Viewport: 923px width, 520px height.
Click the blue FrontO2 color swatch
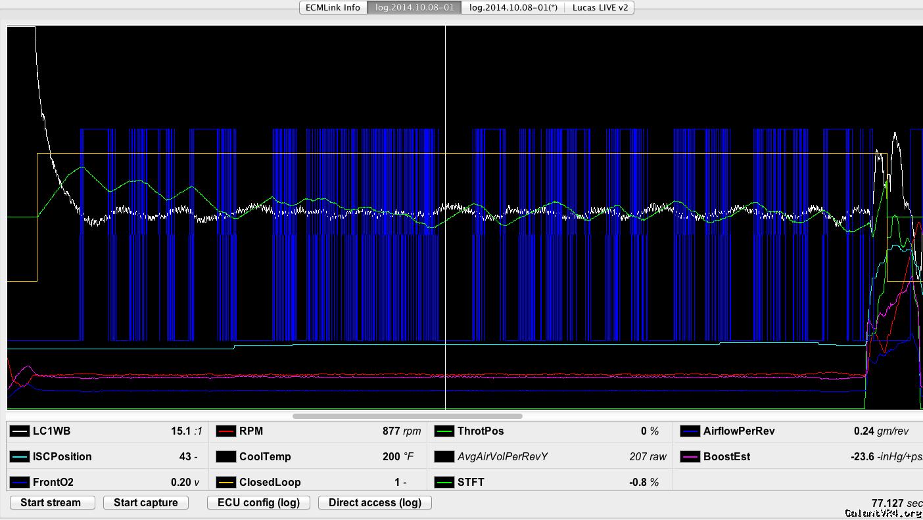[x=20, y=483]
